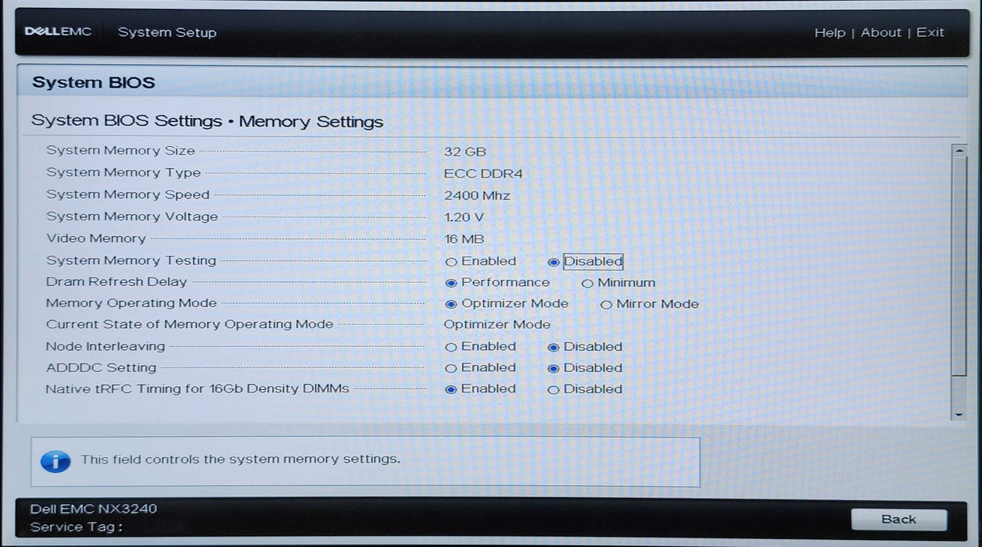Open the Help link
The width and height of the screenshot is (982, 547).
pyautogui.click(x=830, y=32)
